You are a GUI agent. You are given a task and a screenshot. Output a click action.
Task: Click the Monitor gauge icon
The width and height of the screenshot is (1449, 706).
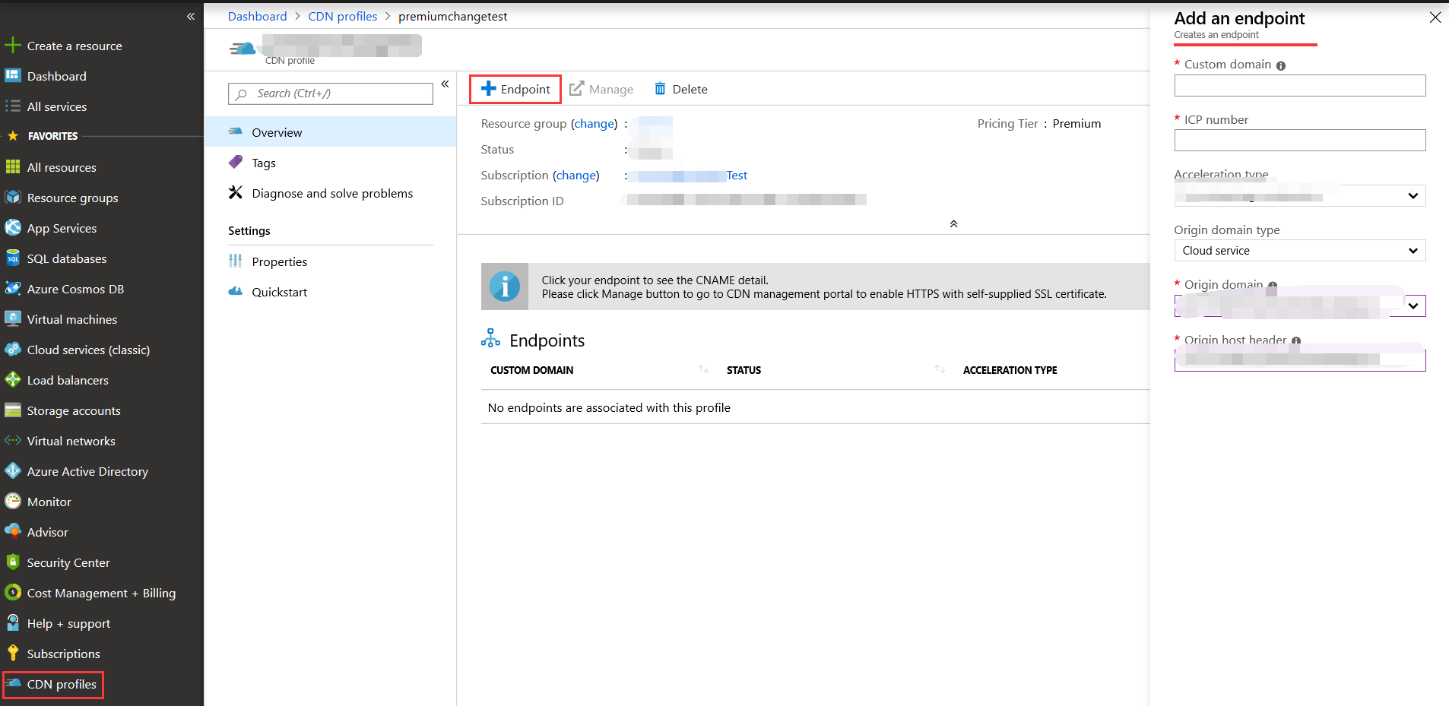(x=13, y=502)
